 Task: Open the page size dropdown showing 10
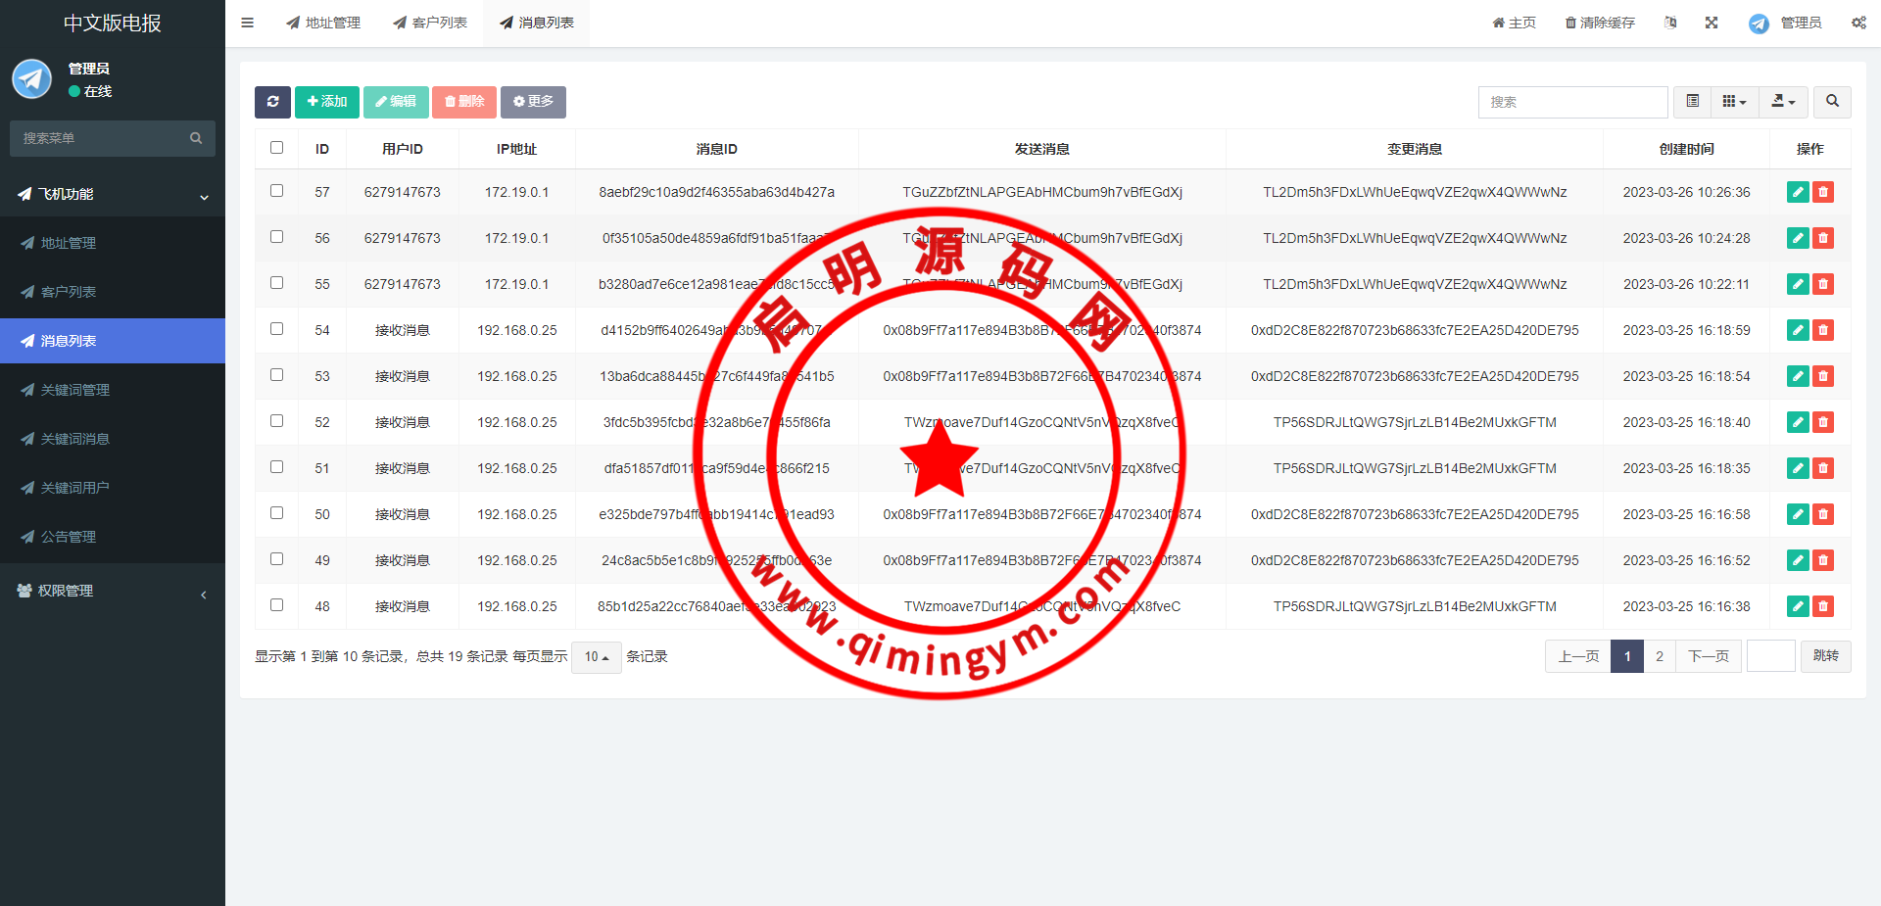[x=596, y=657]
